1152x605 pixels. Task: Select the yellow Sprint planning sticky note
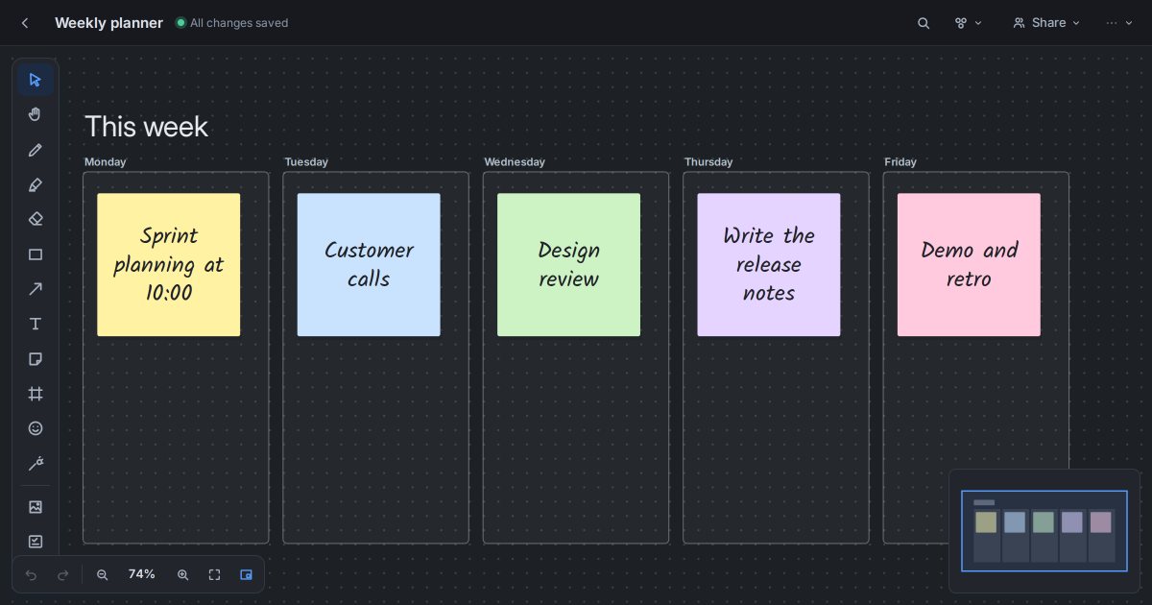(x=169, y=265)
